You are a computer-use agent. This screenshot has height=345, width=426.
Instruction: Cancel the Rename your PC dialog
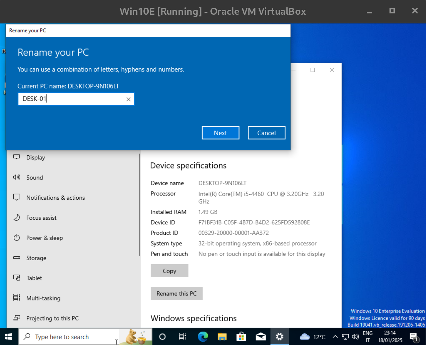266,133
